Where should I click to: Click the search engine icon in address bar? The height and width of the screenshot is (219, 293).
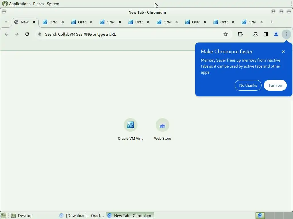39,34
